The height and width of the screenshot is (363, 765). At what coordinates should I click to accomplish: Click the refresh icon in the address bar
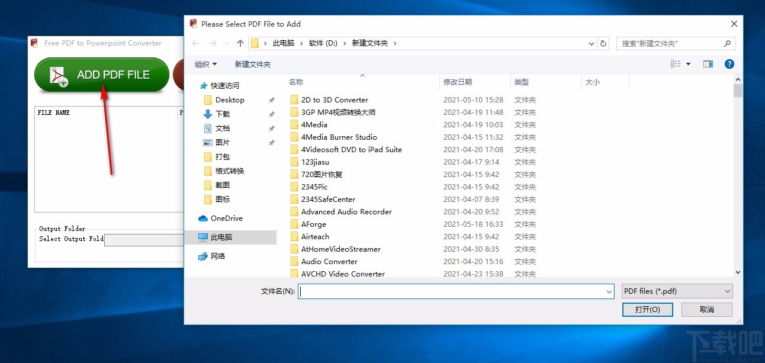pos(603,43)
